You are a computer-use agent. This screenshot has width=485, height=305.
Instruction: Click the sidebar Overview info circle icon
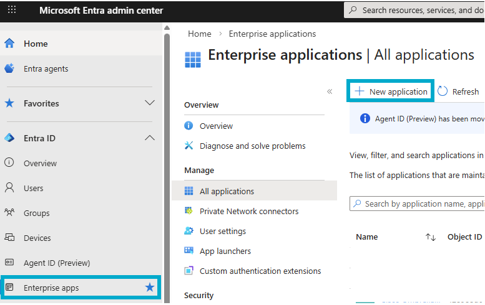9,162
